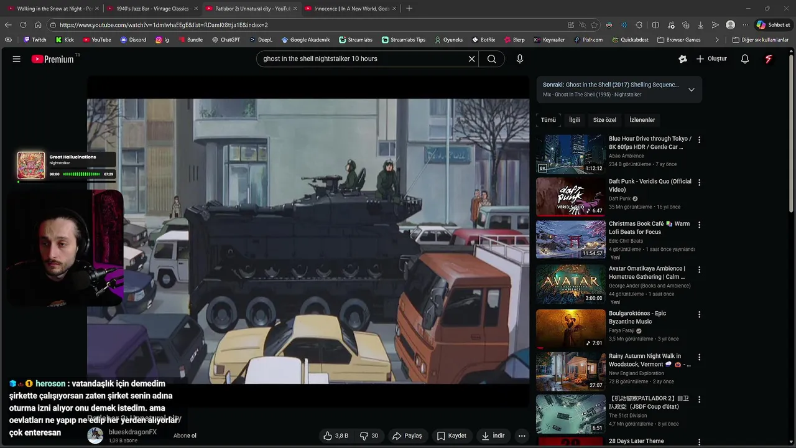The image size is (796, 448).
Task: Open YouTube notifications bell
Action: click(x=744, y=59)
